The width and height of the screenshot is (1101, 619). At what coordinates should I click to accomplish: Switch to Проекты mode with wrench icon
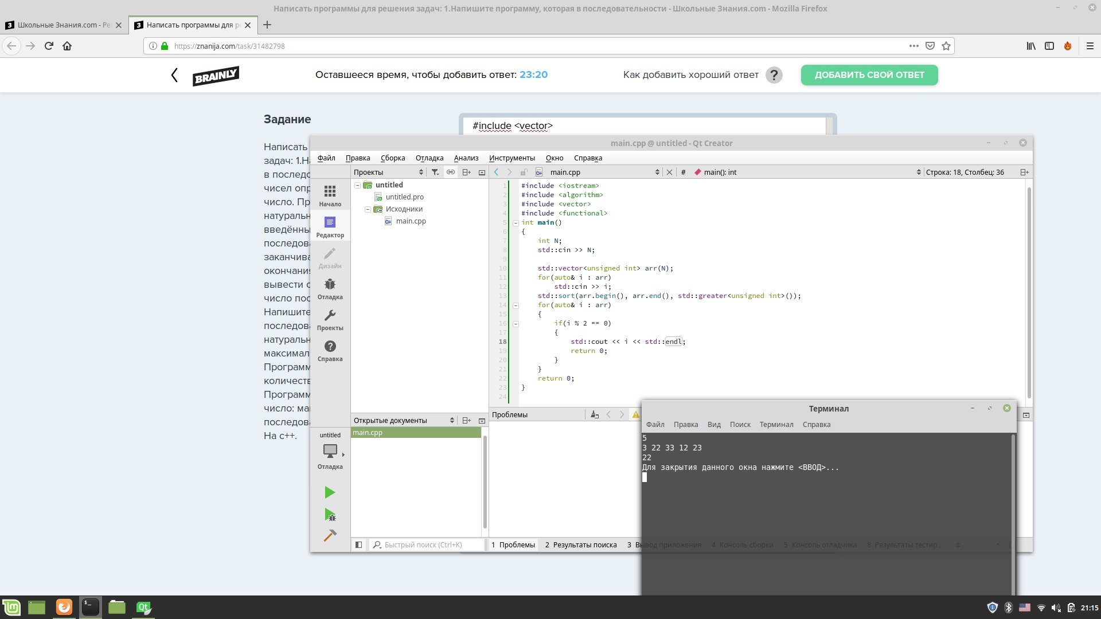pos(330,320)
